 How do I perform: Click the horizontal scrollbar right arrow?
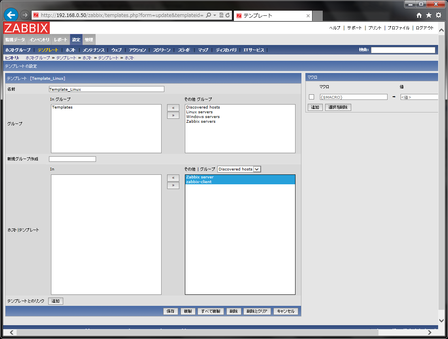click(429, 332)
